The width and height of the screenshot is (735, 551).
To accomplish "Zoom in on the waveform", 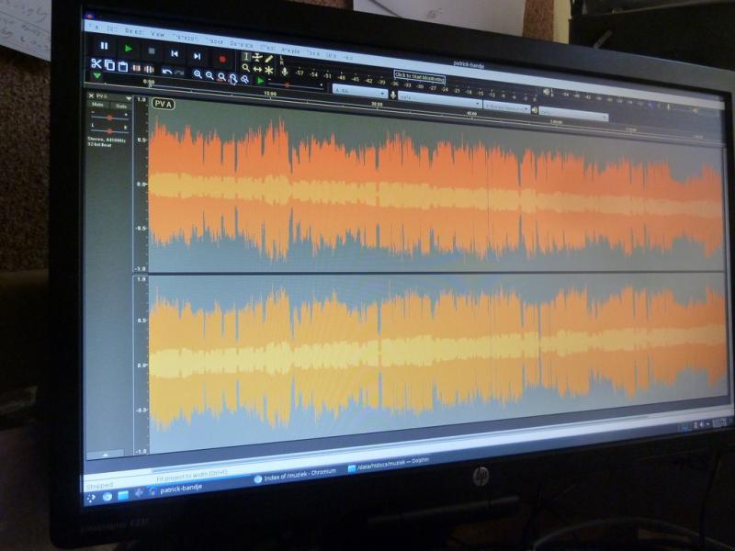I will [x=198, y=74].
